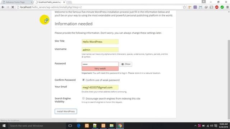This screenshot has width=230, height=129.
Task: Click the battery icon in the system tray
Action: pos(203,126)
